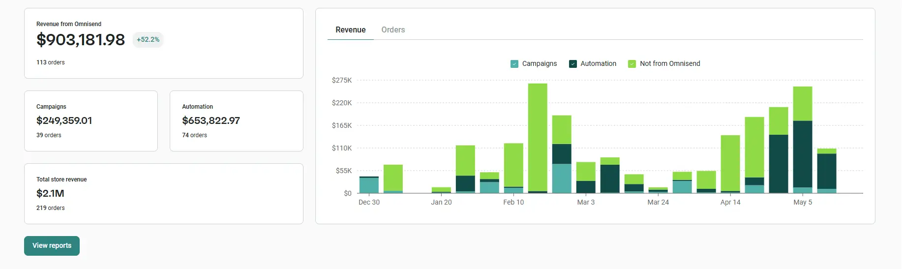Click the Feb 10 axis label
This screenshot has width=902, height=269.
tap(513, 202)
